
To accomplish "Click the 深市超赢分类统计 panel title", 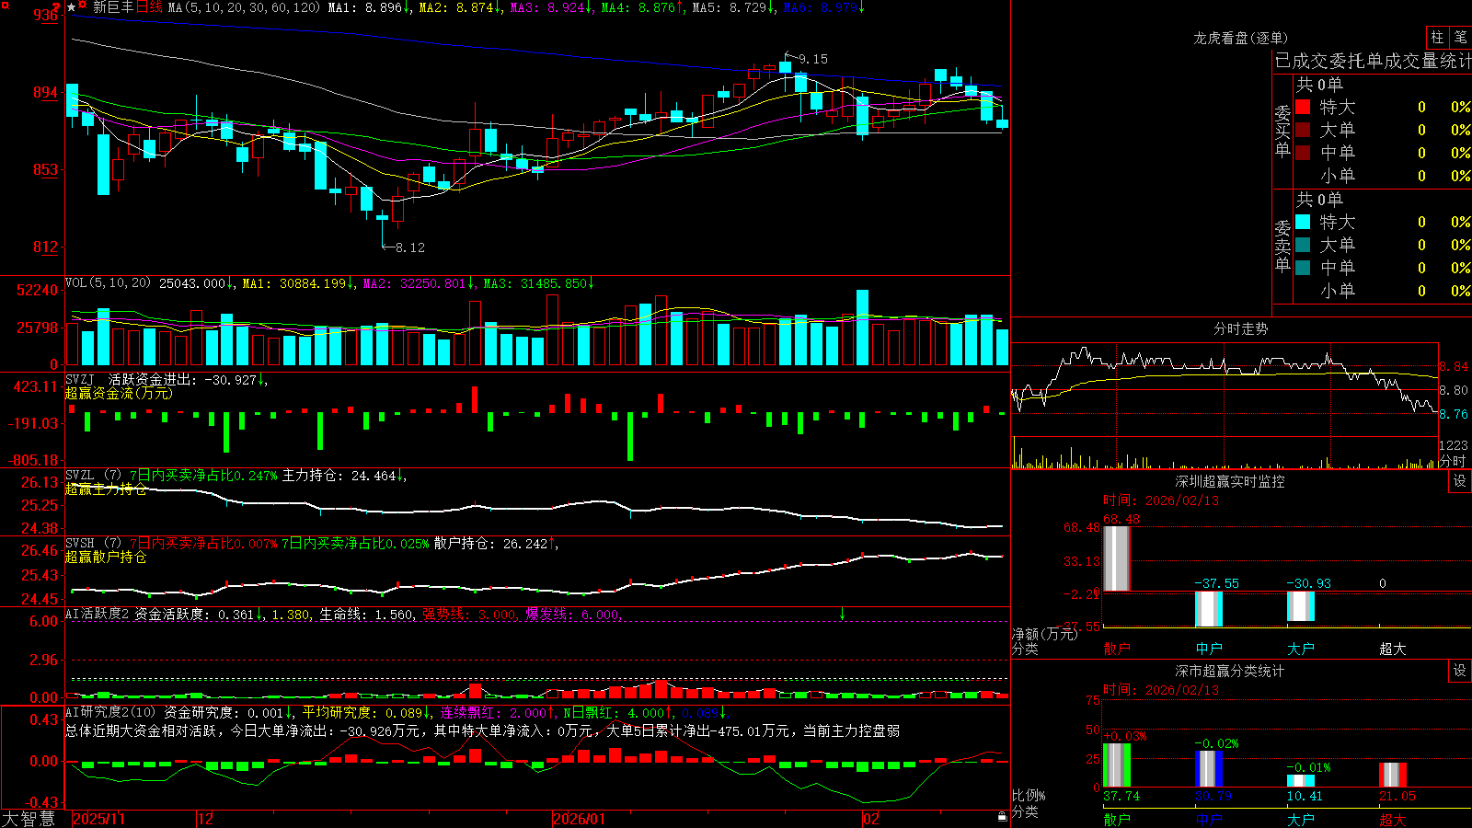I will click(1230, 671).
